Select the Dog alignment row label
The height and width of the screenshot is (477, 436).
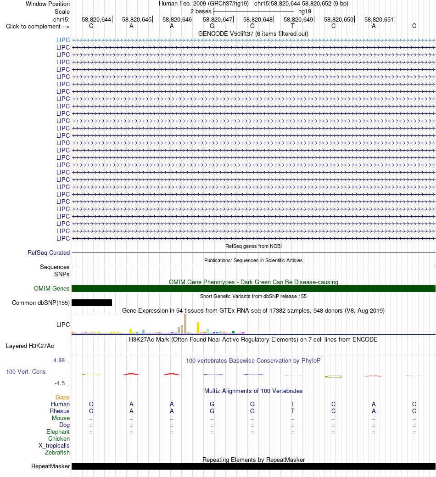click(64, 425)
